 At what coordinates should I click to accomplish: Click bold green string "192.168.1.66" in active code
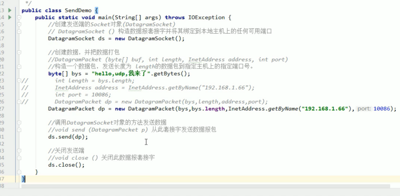[x=325, y=109]
